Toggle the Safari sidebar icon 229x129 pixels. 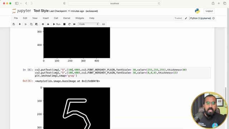point(17,3)
